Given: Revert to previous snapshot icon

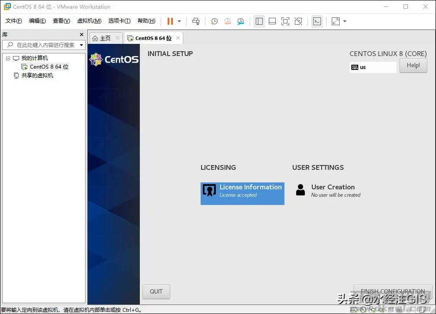Looking at the screenshot, I should [228, 21].
